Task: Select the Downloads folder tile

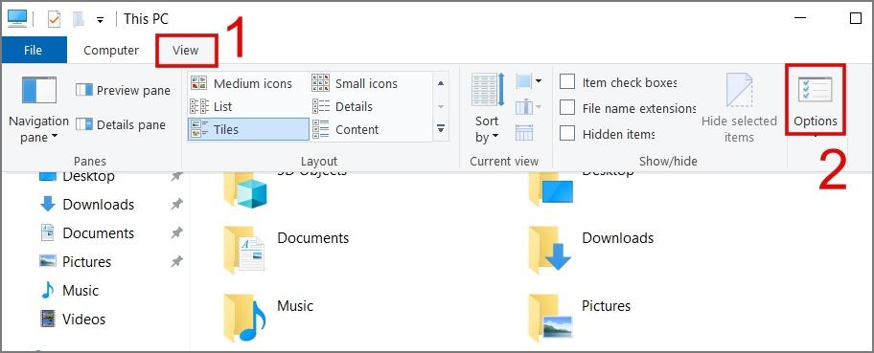Action: click(x=591, y=250)
